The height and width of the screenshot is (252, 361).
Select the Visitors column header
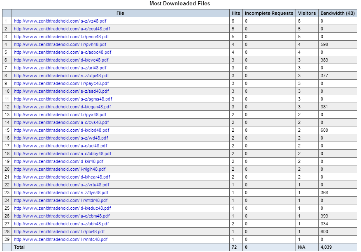[307, 13]
